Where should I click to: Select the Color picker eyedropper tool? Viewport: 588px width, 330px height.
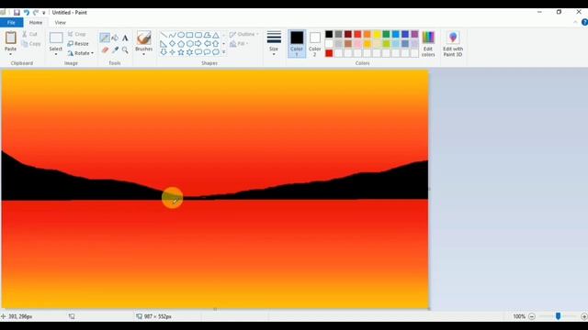(x=115, y=49)
